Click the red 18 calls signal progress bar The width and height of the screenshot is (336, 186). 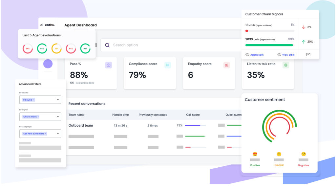pyautogui.click(x=270, y=31)
